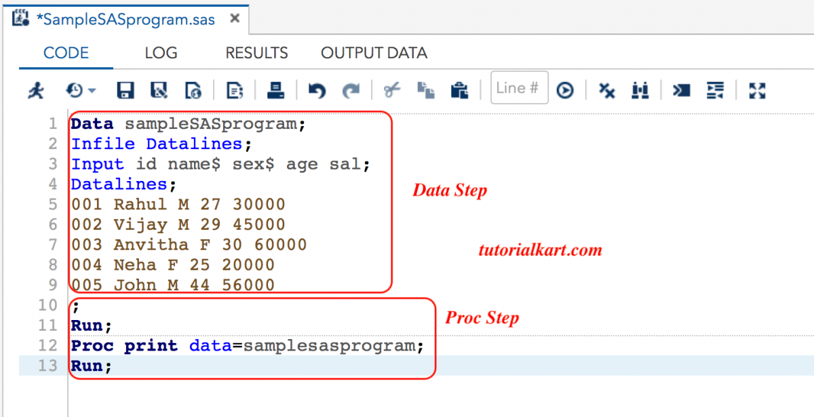The width and height of the screenshot is (814, 417).
Task: Redo the last change
Action: 350,90
